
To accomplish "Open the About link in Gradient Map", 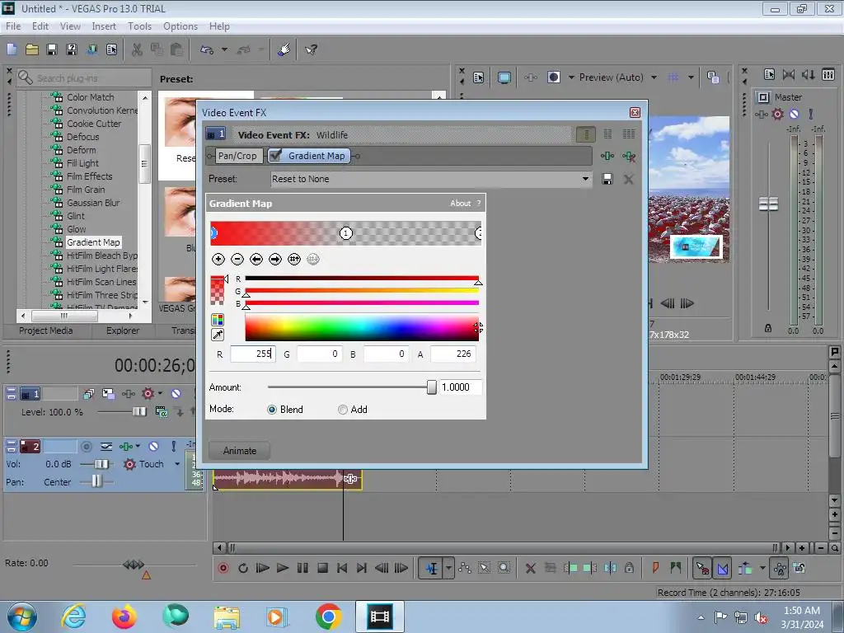I will [460, 204].
